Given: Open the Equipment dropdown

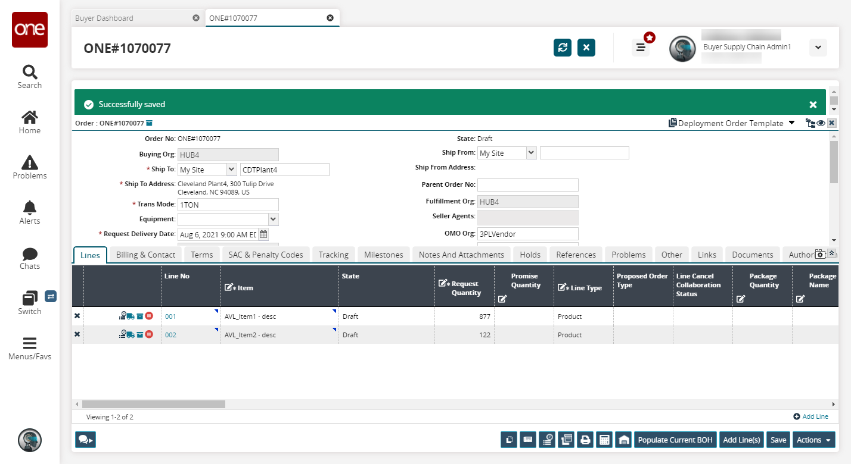Looking at the screenshot, I should [273, 220].
